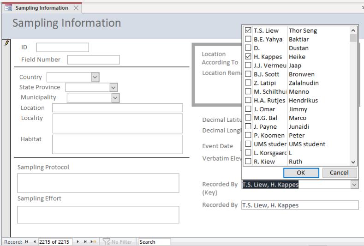Viewport: 364px width, 246px height.
Task: Go to next record arrow
Action: click(78, 241)
